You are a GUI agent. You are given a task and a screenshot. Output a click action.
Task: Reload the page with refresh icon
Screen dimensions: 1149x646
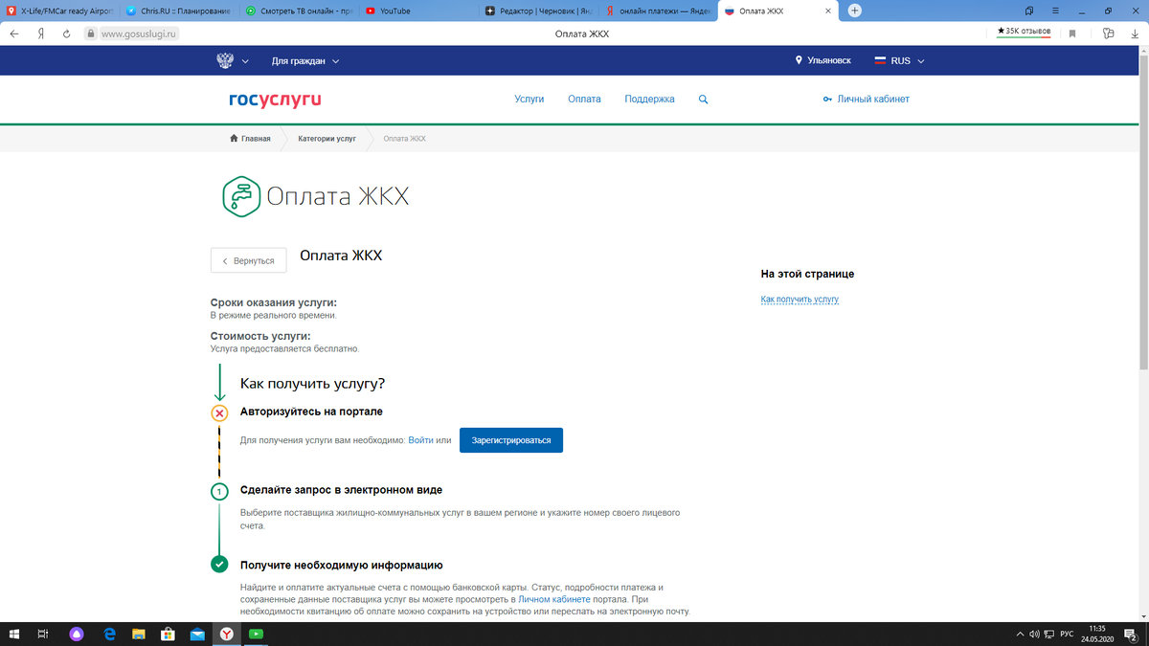66,33
